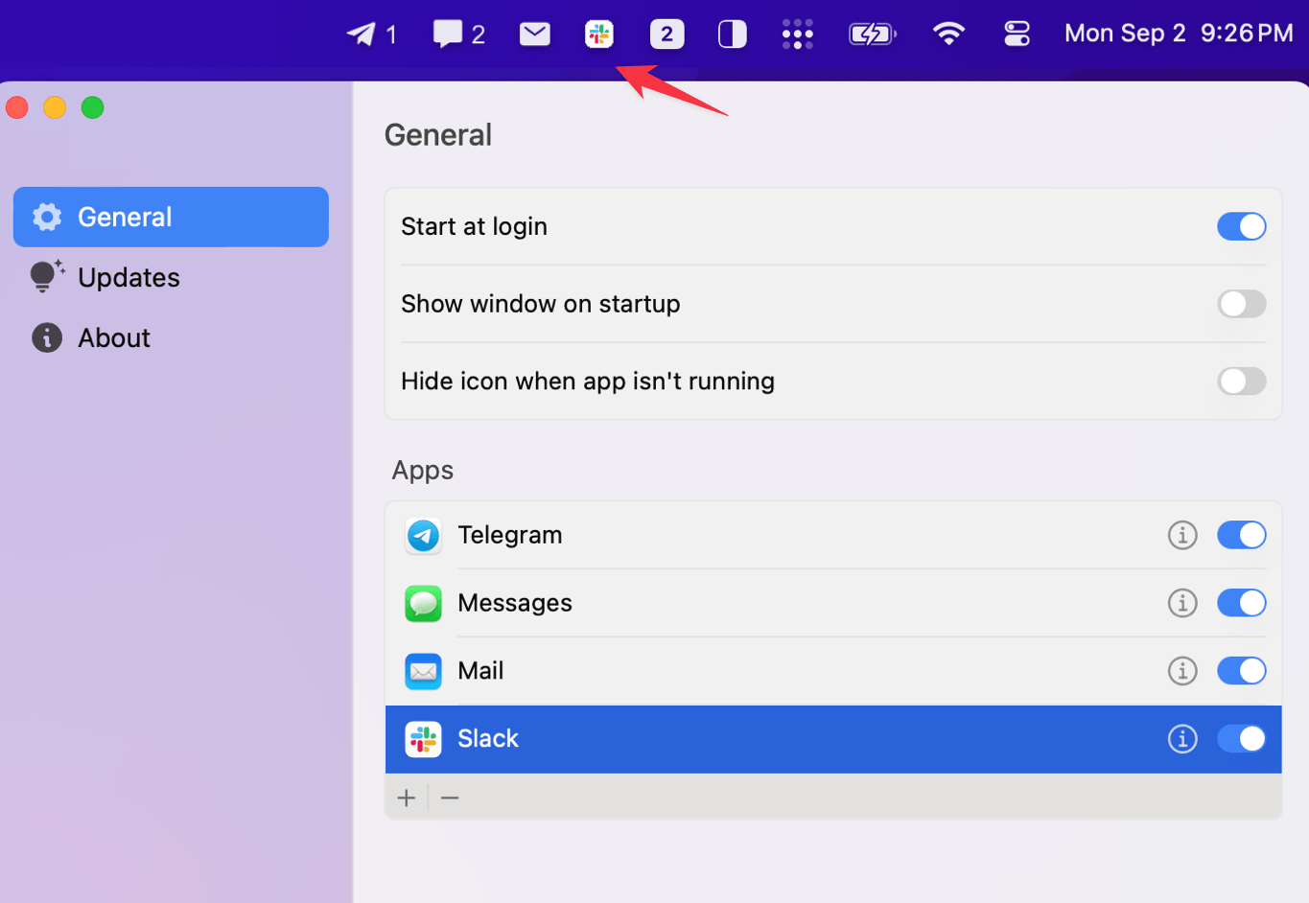
Task: Open info for Messages
Action: (1182, 603)
